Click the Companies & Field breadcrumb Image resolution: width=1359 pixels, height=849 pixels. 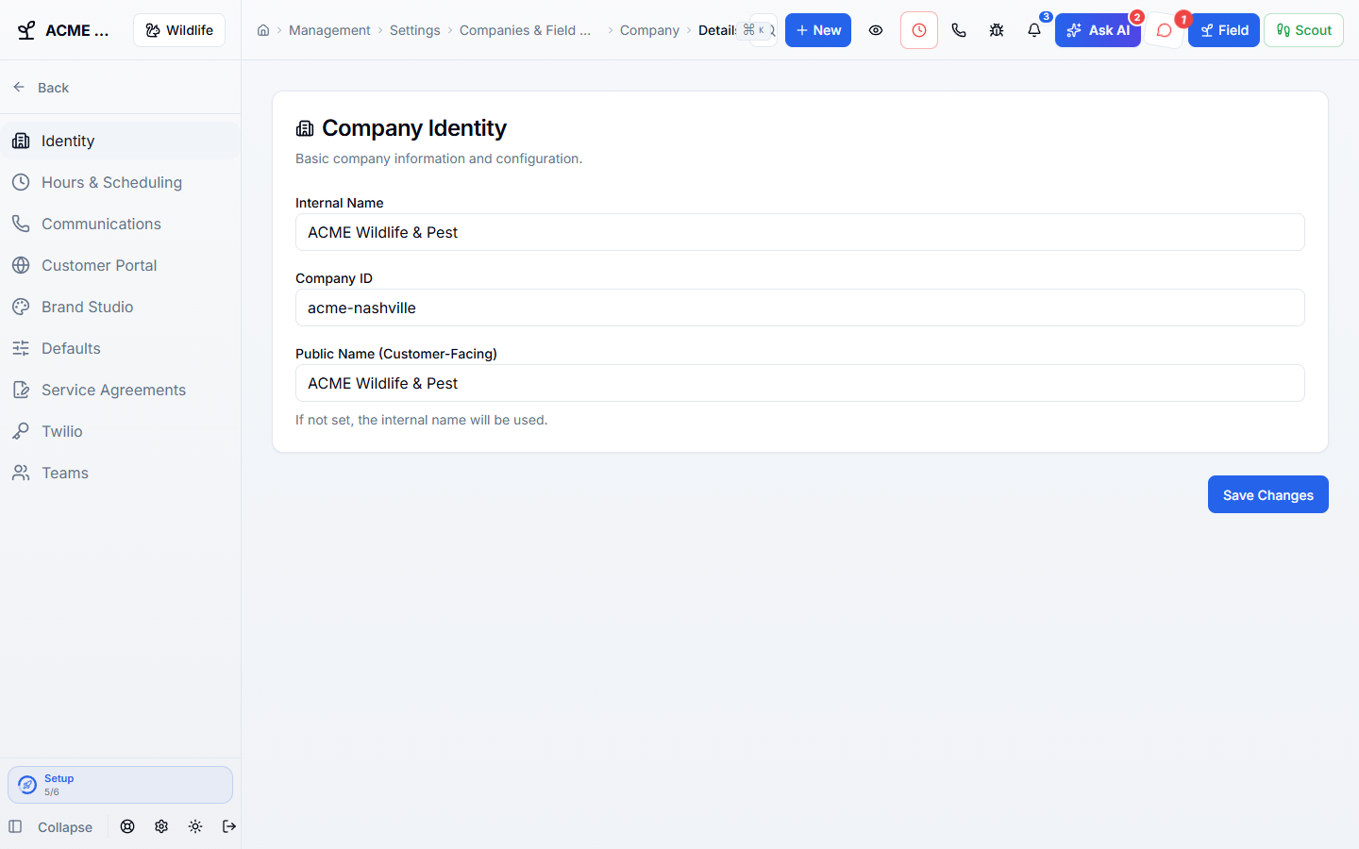[526, 30]
